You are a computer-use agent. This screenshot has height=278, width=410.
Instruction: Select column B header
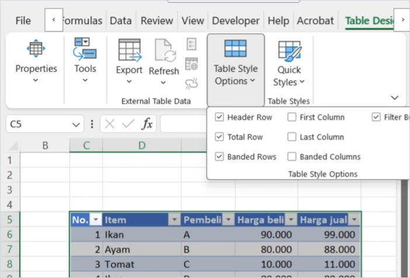click(45, 145)
